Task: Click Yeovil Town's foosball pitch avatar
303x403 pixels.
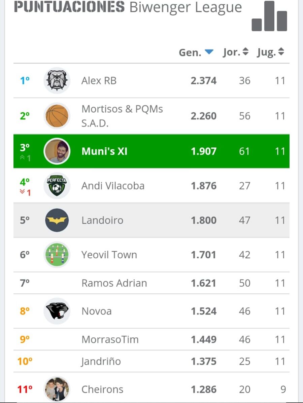Action: pos(57,255)
